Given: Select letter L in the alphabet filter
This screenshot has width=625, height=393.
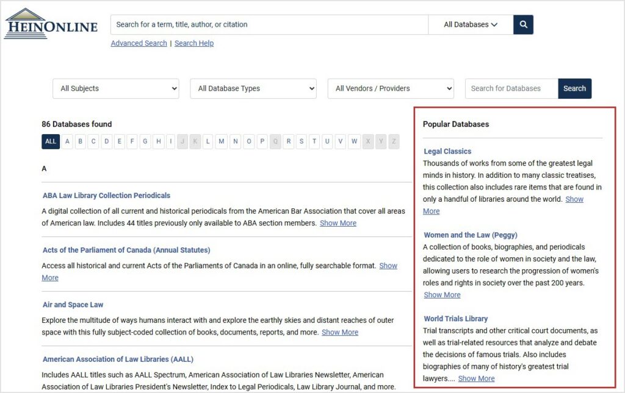Looking at the screenshot, I should click(x=208, y=141).
